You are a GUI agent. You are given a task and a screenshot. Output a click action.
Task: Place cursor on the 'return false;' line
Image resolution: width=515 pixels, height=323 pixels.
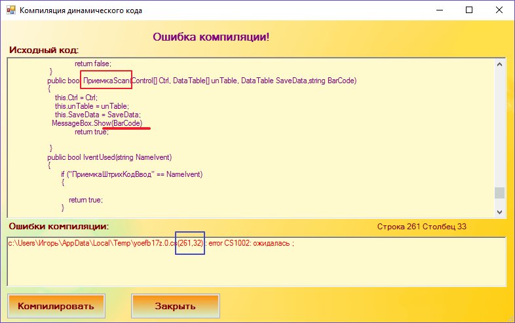[92, 64]
